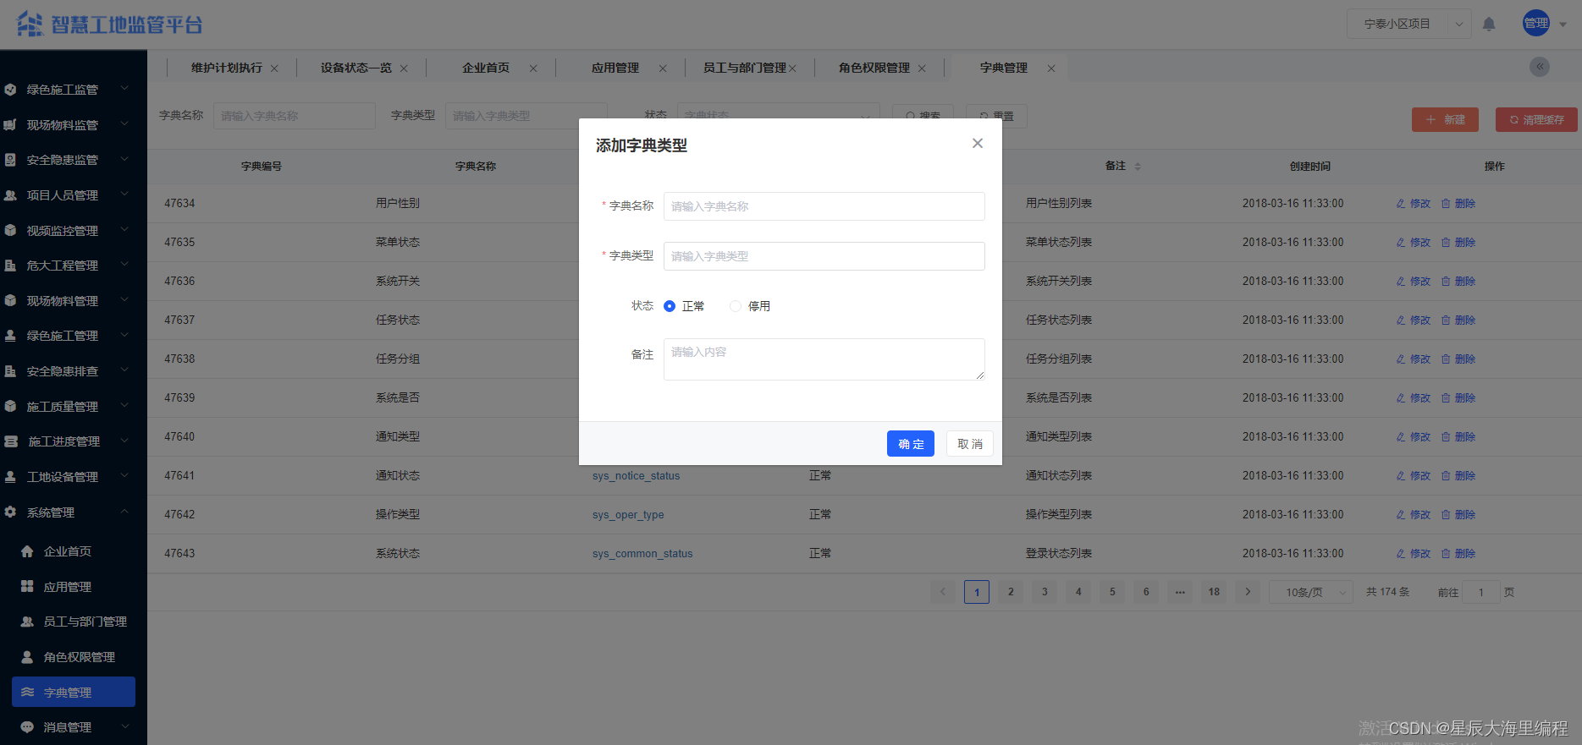Close the 设备状态一览 tab
Viewport: 1582px width, 745px height.
pos(404,68)
